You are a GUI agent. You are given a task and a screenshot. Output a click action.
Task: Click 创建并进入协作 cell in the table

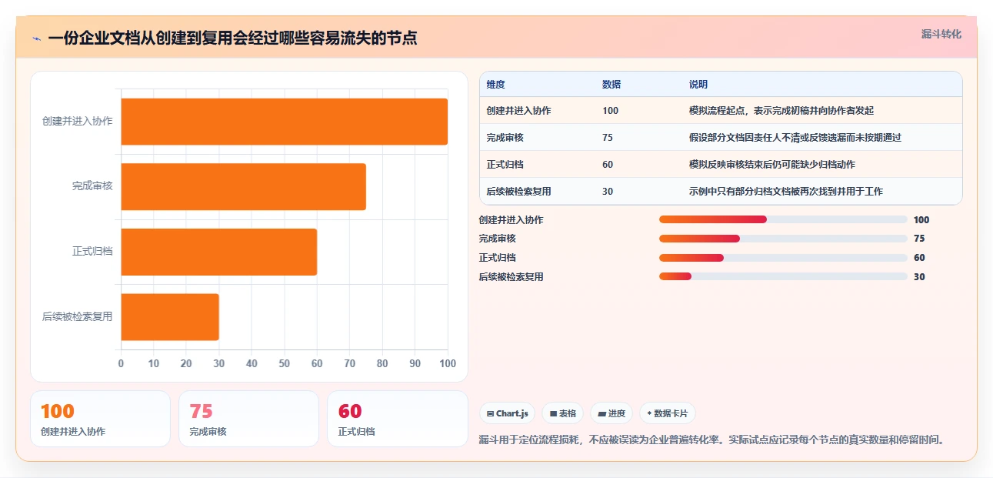(518, 111)
